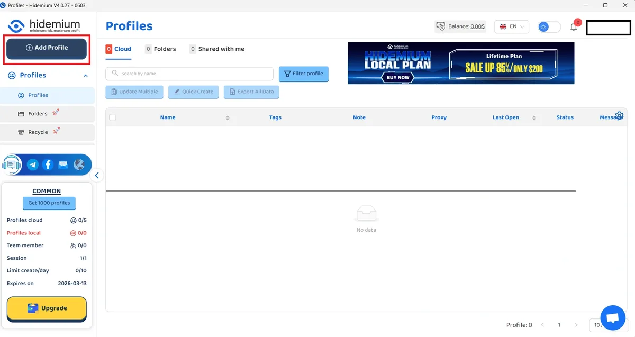Open the Telegram support icon
The width and height of the screenshot is (635, 337).
point(33,165)
